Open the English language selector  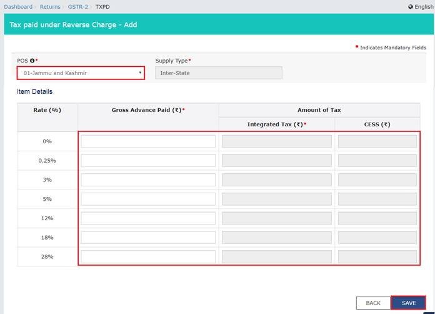click(x=423, y=7)
